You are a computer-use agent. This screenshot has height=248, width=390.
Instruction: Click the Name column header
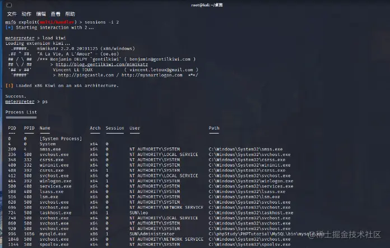(45, 128)
